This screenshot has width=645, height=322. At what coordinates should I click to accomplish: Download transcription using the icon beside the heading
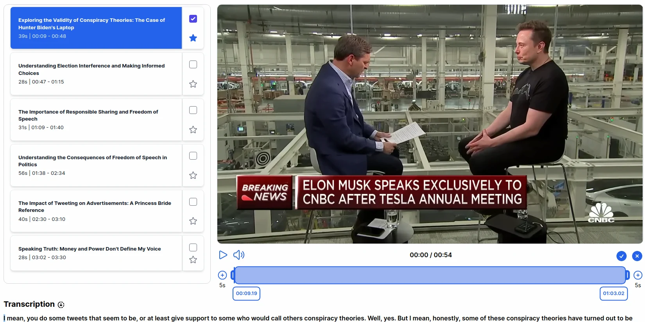pyautogui.click(x=61, y=305)
